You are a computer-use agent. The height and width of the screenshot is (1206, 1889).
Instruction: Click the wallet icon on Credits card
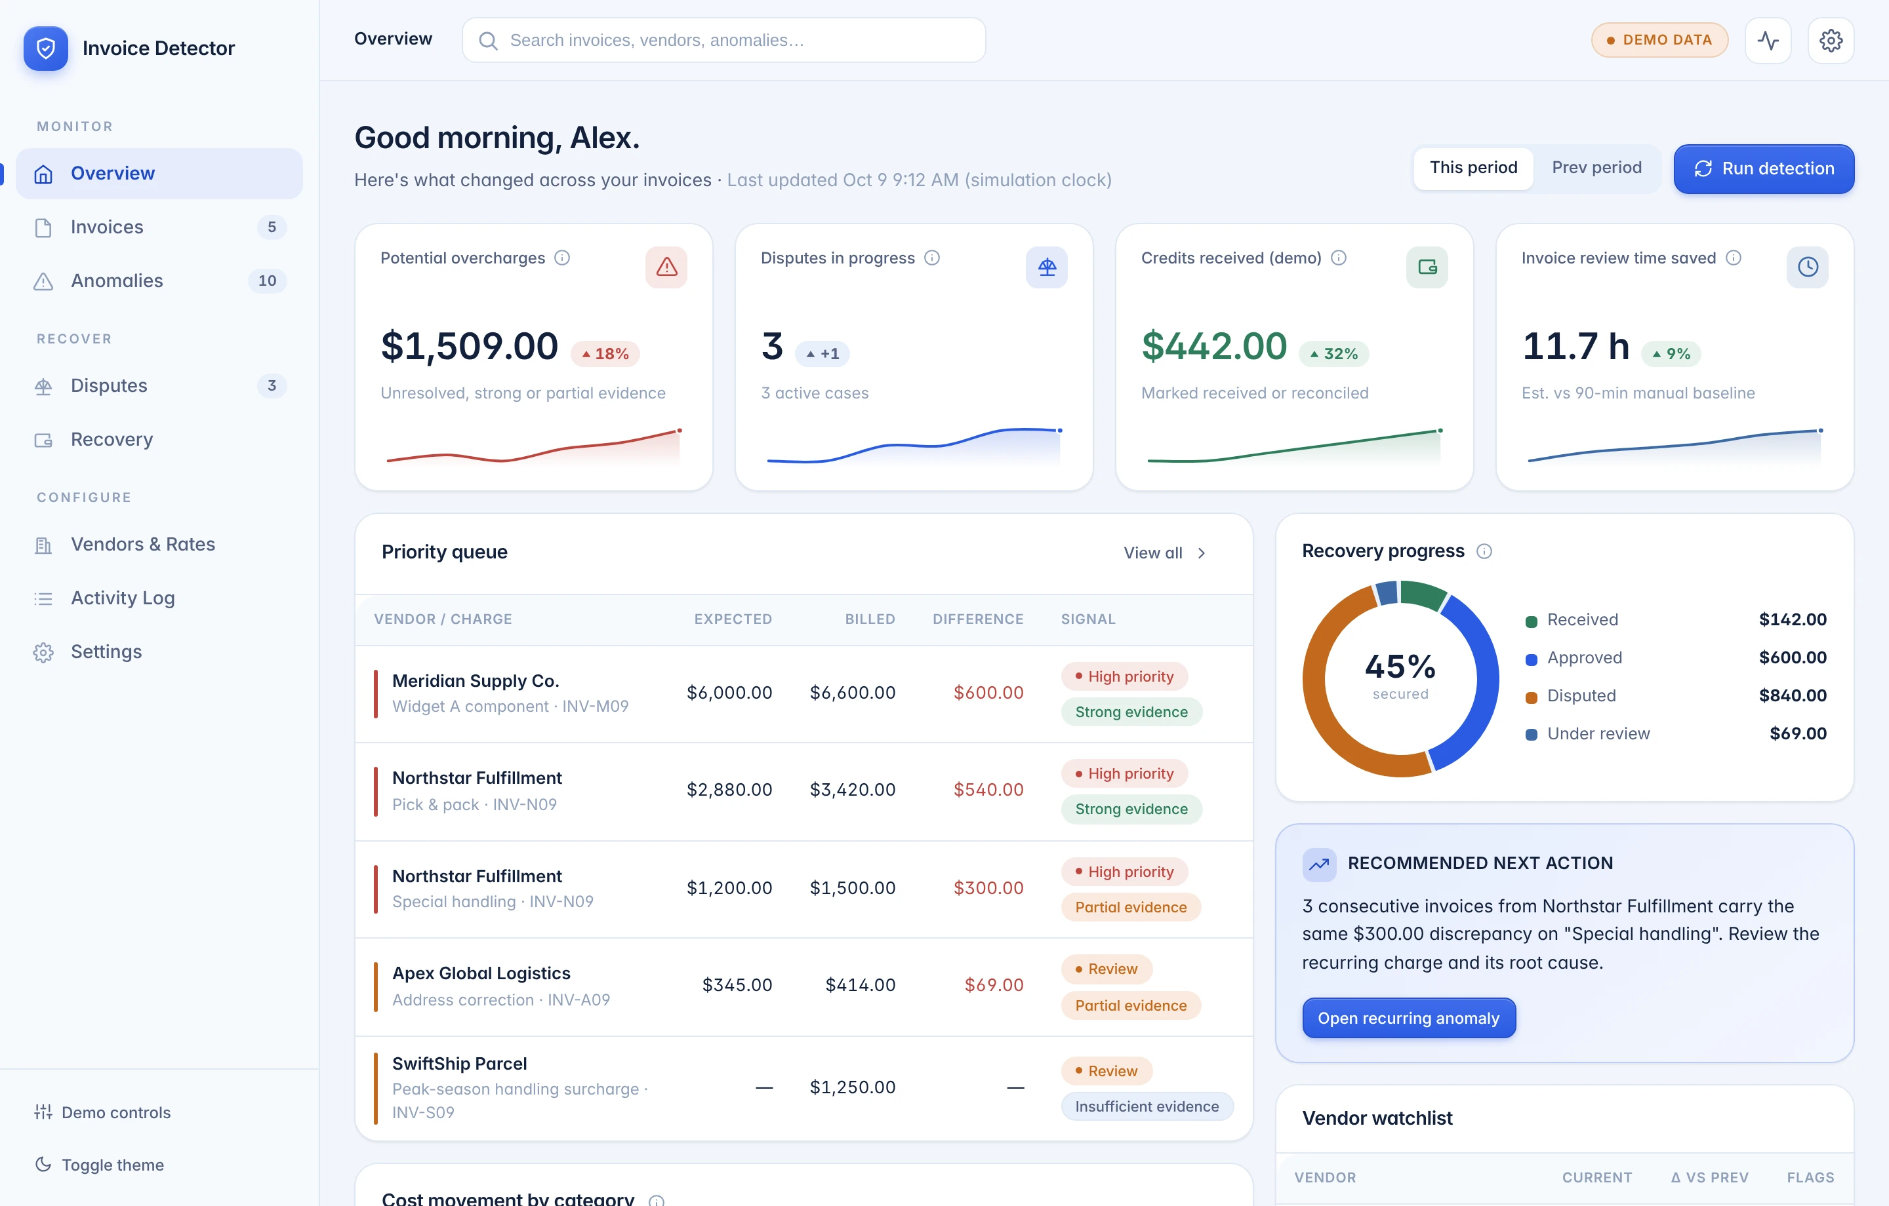1427,267
